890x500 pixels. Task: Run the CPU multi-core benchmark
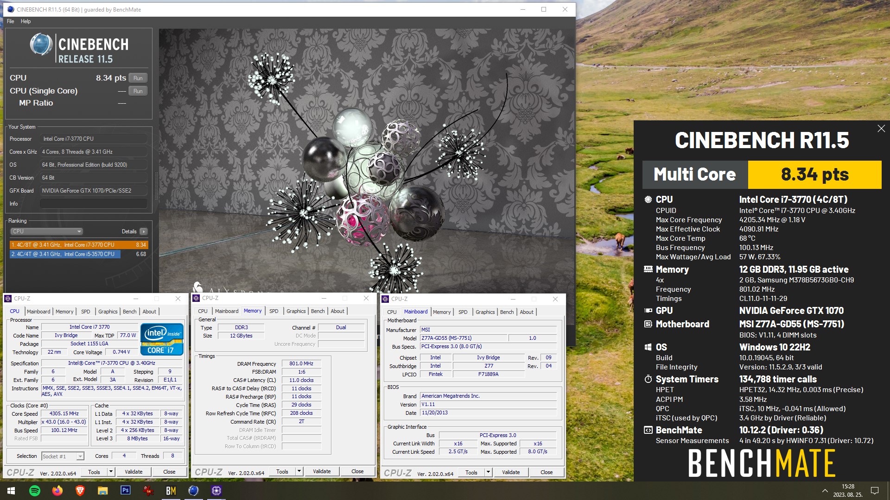[x=138, y=78]
